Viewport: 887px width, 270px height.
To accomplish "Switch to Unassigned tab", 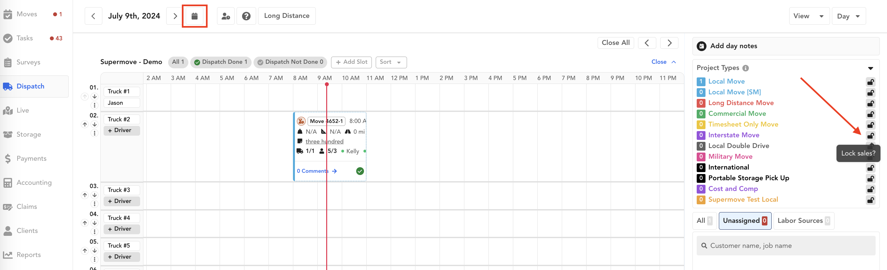I will [x=745, y=221].
